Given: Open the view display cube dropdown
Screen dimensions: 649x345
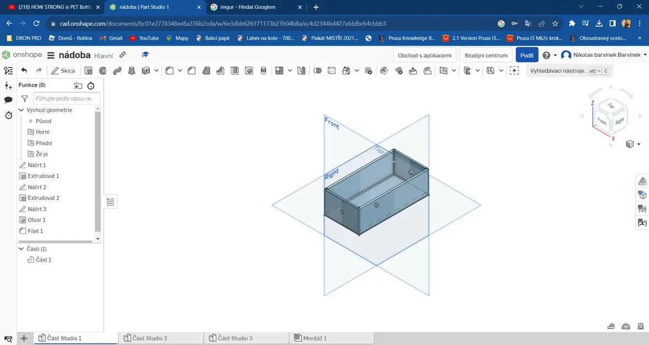Looking at the screenshot, I should (x=639, y=144).
